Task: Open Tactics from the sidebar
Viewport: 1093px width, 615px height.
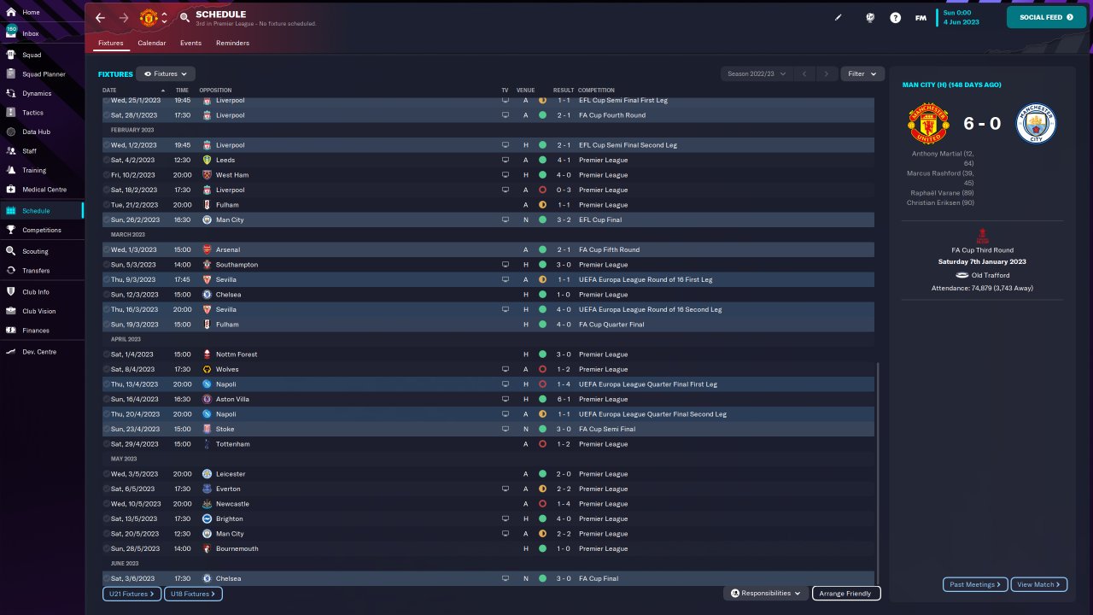Action: [42, 113]
